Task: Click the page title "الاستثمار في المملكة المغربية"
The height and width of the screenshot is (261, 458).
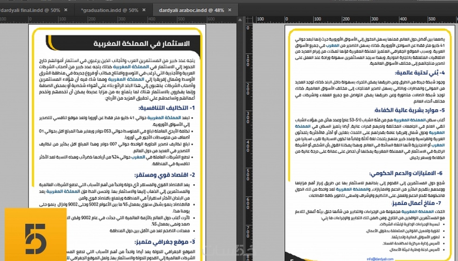Action: (142, 43)
